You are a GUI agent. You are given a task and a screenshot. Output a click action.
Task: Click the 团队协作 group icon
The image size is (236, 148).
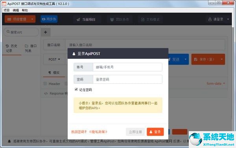(112, 20)
